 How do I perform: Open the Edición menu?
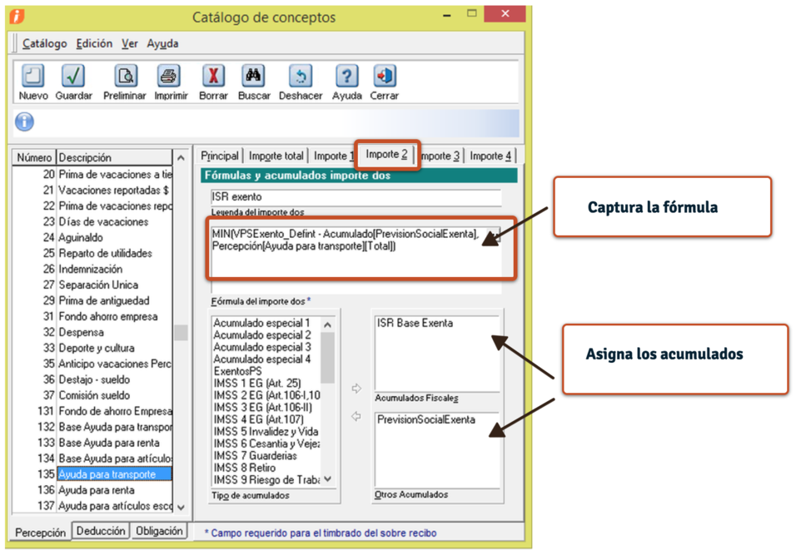click(x=94, y=43)
